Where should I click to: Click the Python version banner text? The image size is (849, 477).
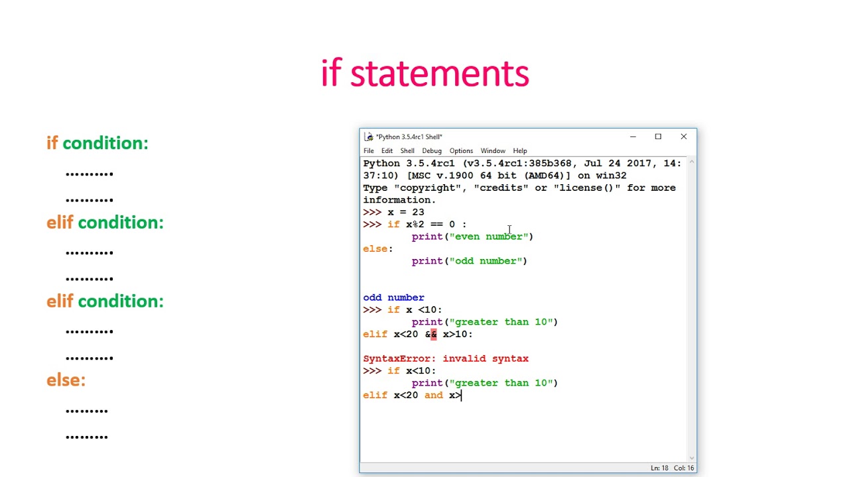tap(522, 169)
